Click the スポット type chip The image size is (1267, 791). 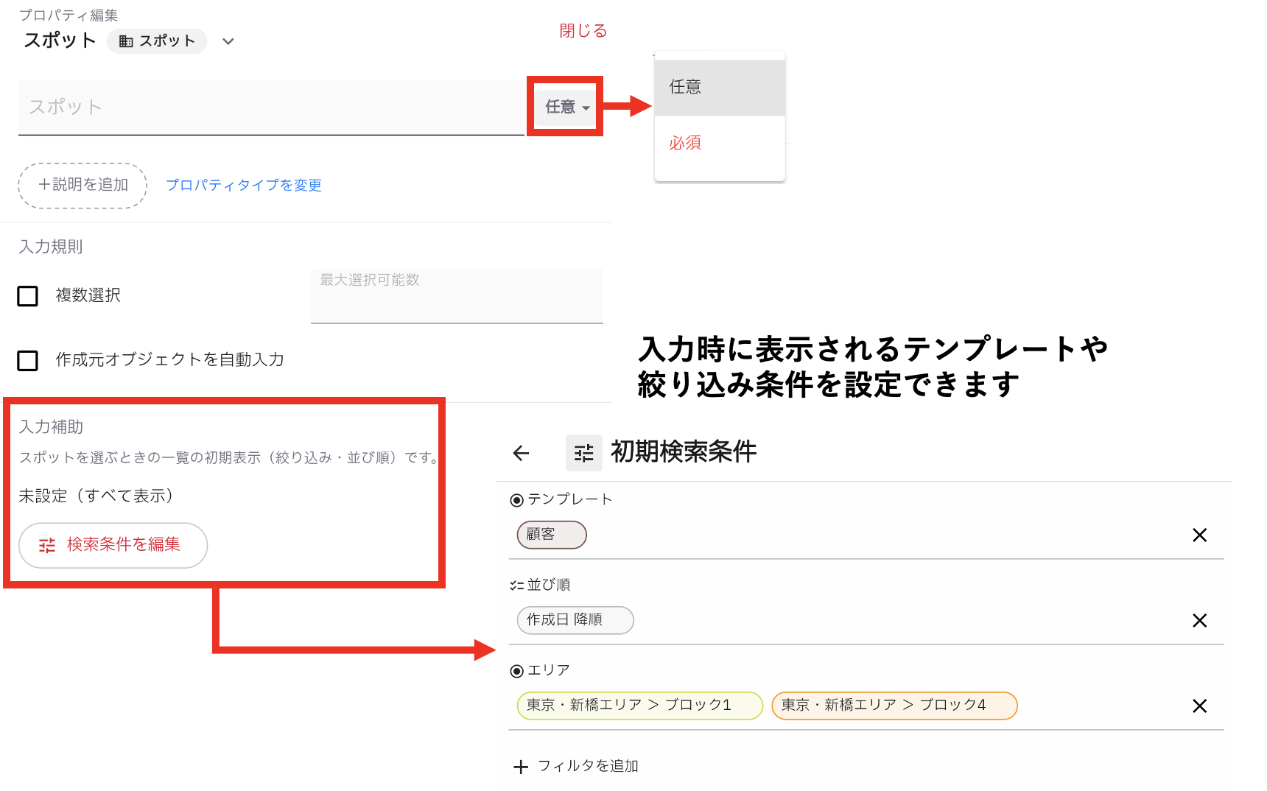157,41
